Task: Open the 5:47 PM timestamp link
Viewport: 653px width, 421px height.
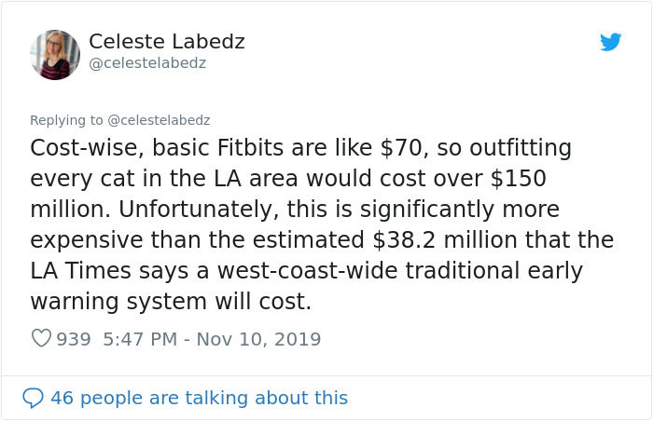Action: (x=140, y=339)
